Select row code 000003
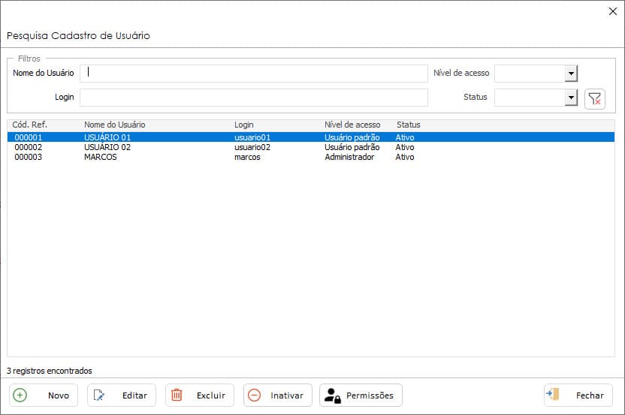Viewport: 625px width, 415px height. (29, 157)
